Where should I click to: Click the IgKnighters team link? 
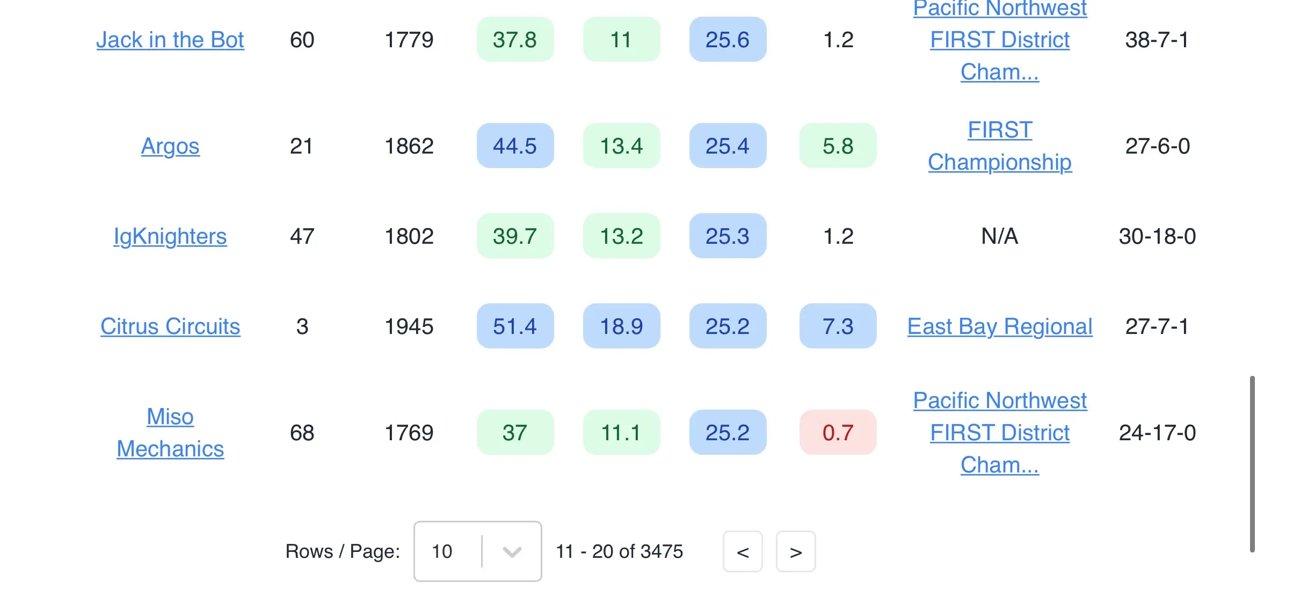point(170,236)
